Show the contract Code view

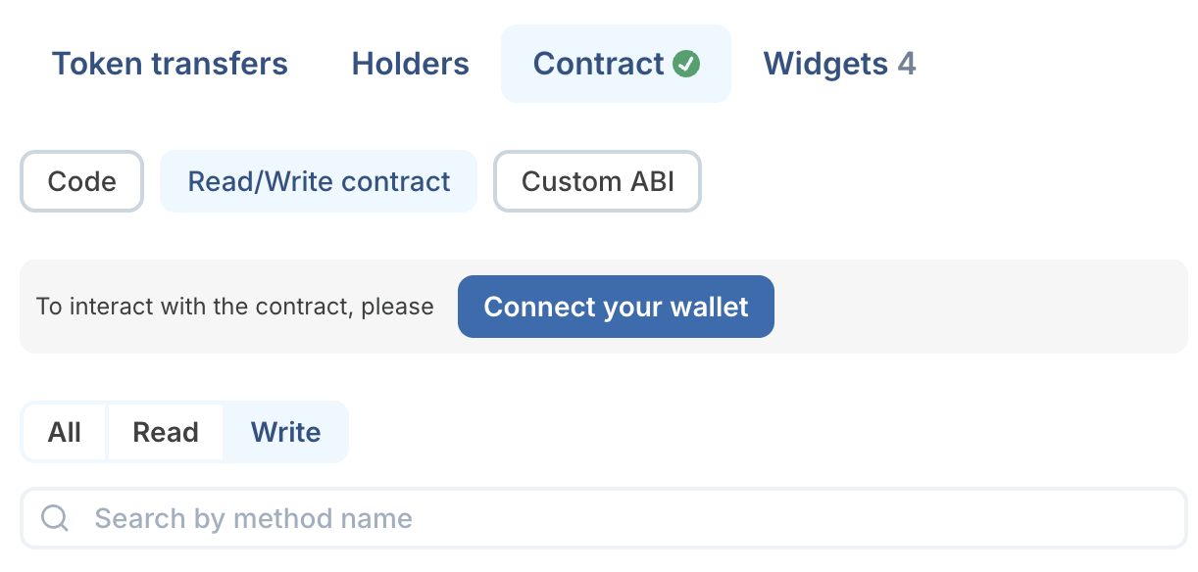(x=82, y=181)
